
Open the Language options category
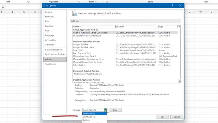pos(55,35)
